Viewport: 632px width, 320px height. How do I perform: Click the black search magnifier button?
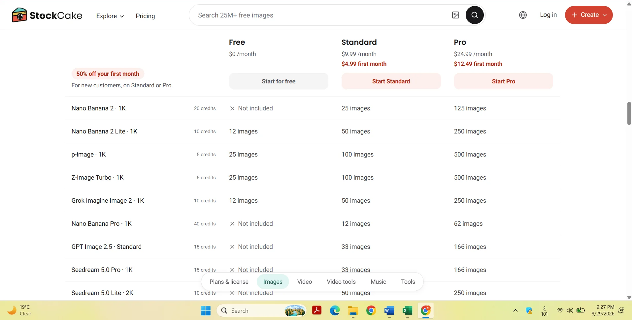(475, 15)
